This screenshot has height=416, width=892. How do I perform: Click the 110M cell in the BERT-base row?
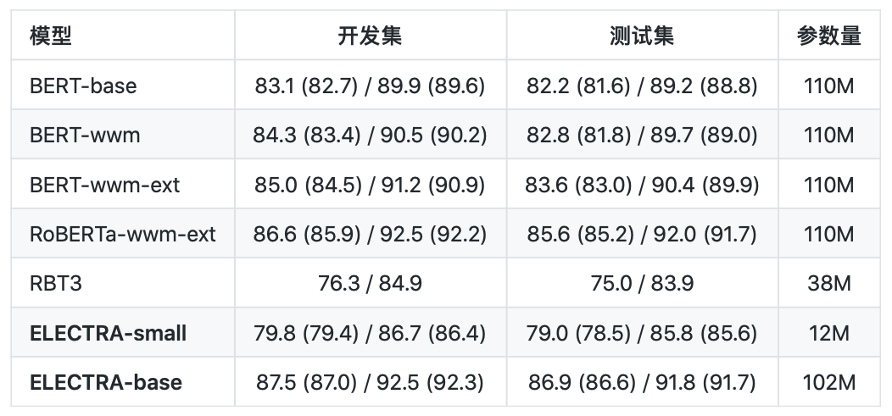click(828, 86)
